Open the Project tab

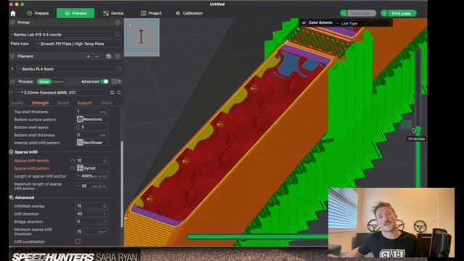tap(152, 13)
